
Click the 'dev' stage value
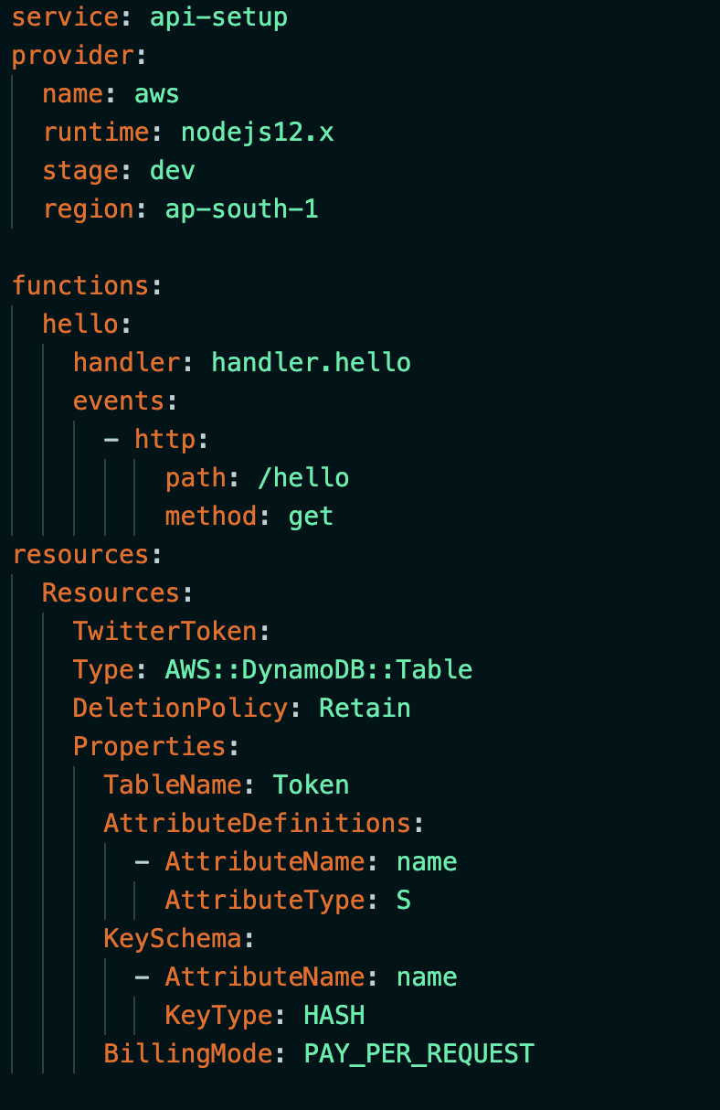(173, 171)
